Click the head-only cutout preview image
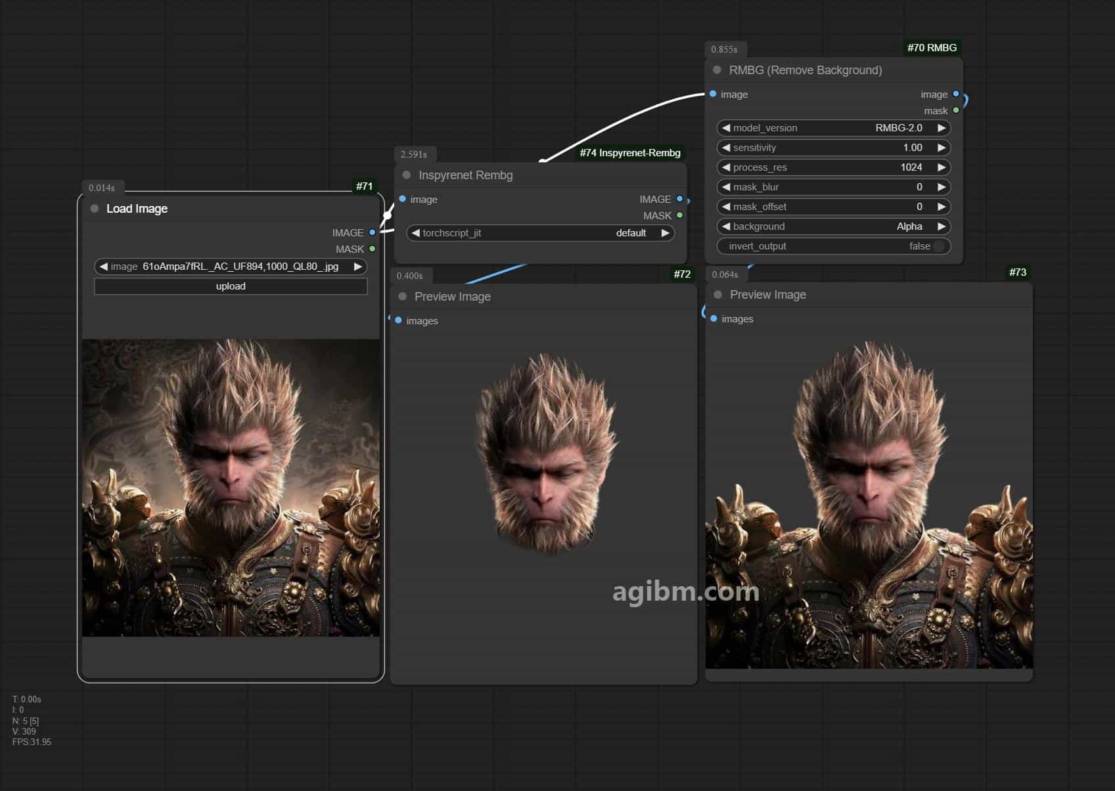Screen dimensions: 1115x791 click(547, 454)
